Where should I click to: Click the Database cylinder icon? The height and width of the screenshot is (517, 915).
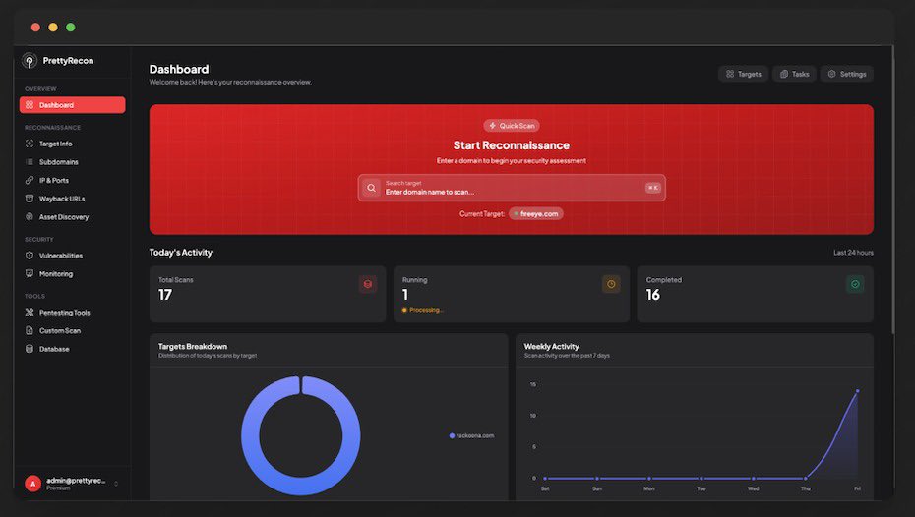click(30, 349)
